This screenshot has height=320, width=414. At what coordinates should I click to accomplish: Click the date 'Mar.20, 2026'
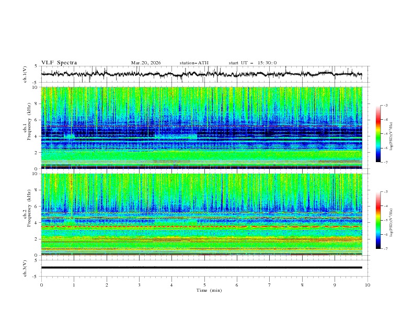coord(146,63)
